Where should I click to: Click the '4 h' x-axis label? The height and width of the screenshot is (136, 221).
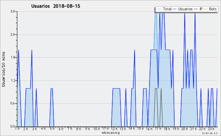click(x=43, y=128)
